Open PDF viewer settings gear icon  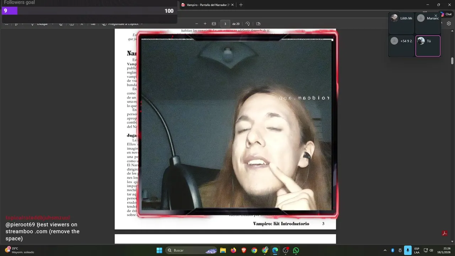pyautogui.click(x=449, y=23)
